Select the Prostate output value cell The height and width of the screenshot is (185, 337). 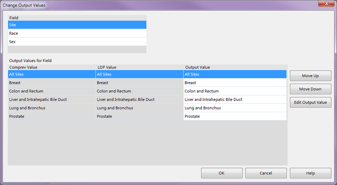tap(235, 116)
